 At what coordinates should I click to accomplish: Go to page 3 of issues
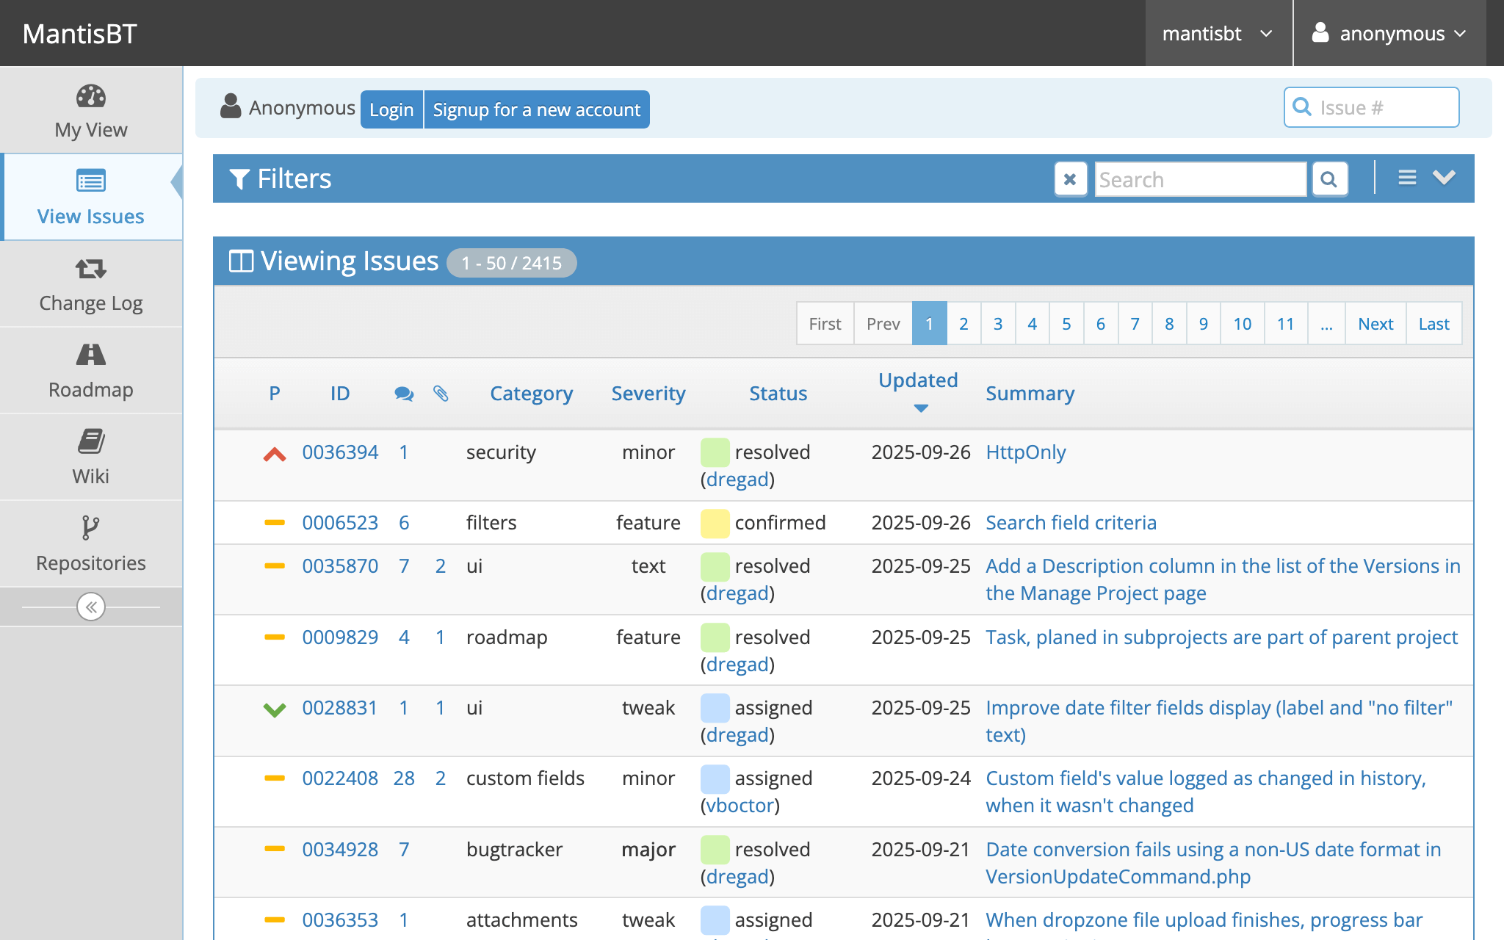[x=997, y=324]
